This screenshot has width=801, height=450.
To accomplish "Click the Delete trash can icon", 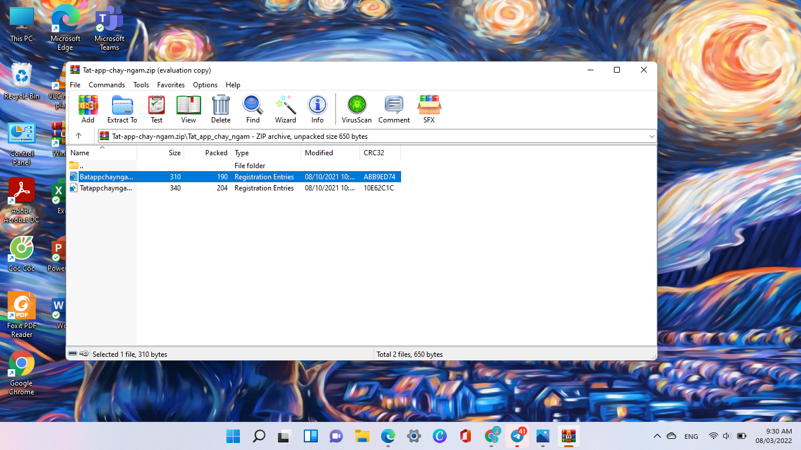I will pyautogui.click(x=220, y=110).
